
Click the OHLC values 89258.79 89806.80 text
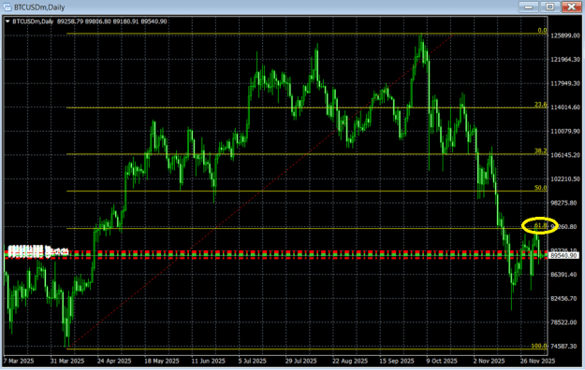(x=84, y=21)
